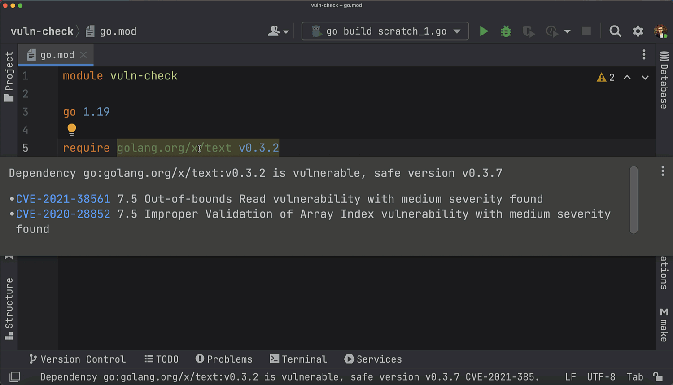
Task: Toggle the read-only lock icon
Action: pos(657,377)
